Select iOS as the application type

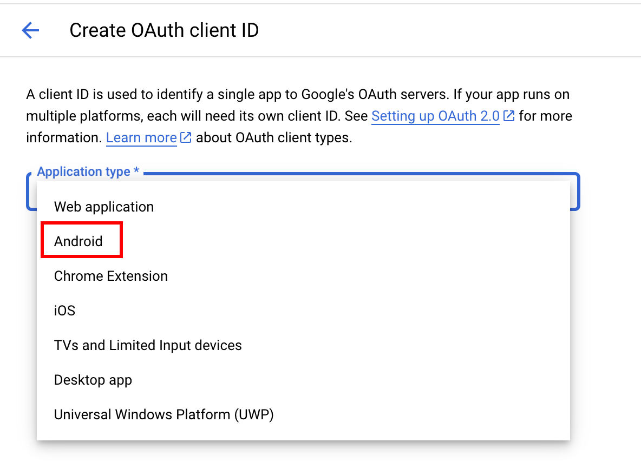64,311
